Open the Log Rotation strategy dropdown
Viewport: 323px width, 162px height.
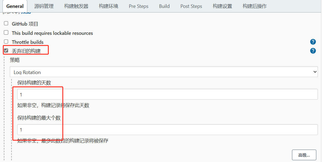tap(164, 72)
